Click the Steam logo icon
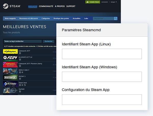 tap(6, 6)
